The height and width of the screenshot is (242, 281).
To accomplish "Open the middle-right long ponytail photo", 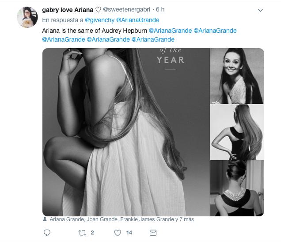I will click(237, 132).
